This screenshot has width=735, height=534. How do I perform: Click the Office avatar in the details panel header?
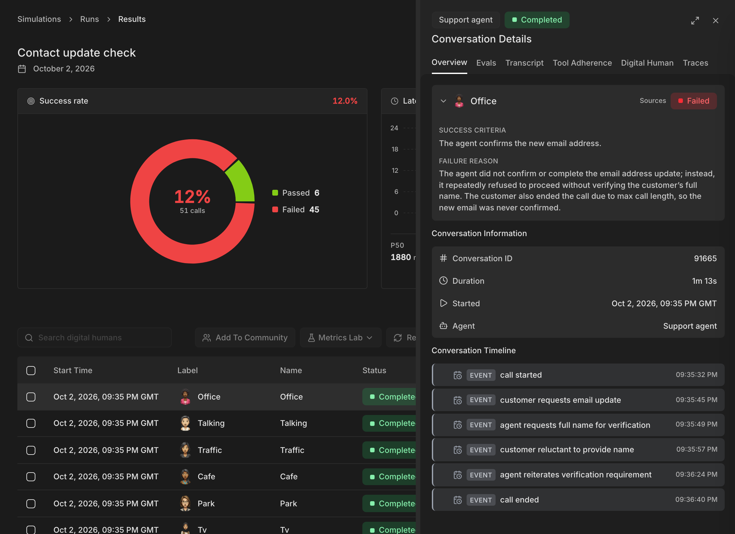coord(459,101)
